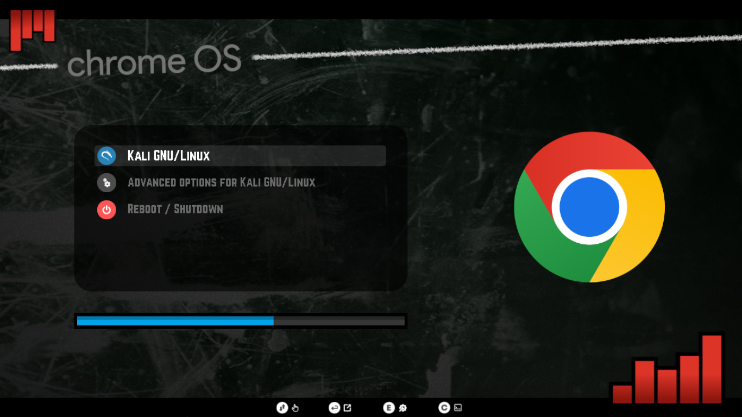Click the up/down arrows navigation key icon

click(282, 408)
